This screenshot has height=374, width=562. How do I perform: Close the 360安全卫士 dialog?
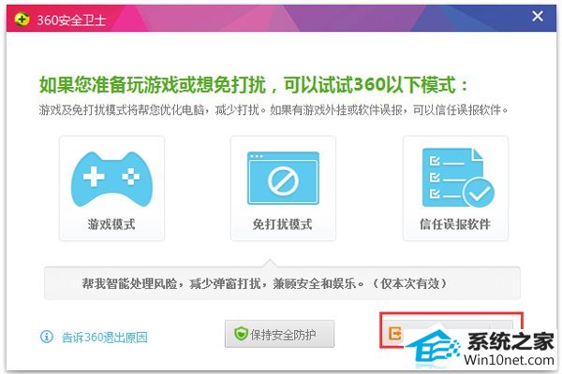[538, 16]
